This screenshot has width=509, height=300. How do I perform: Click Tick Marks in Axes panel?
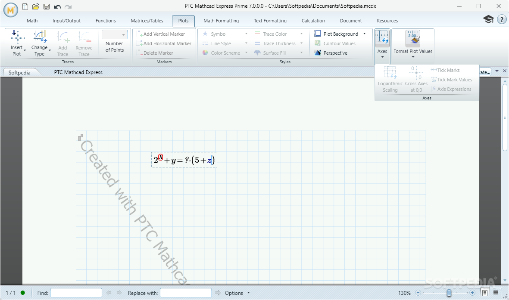tap(445, 70)
